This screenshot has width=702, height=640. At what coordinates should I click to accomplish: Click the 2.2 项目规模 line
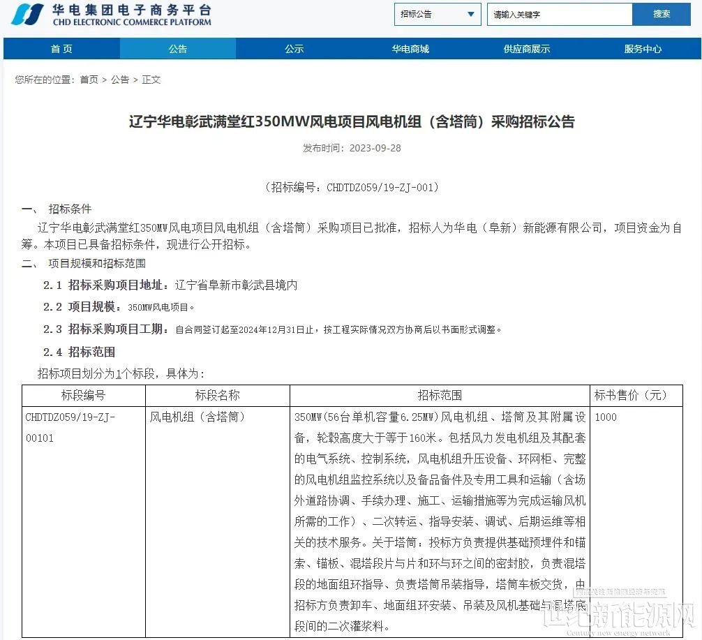tap(119, 307)
